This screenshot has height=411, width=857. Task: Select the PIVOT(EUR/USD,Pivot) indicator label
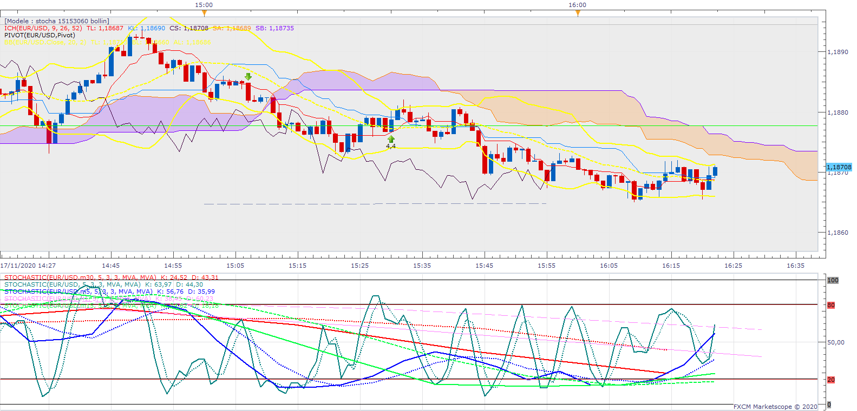[x=40, y=35]
